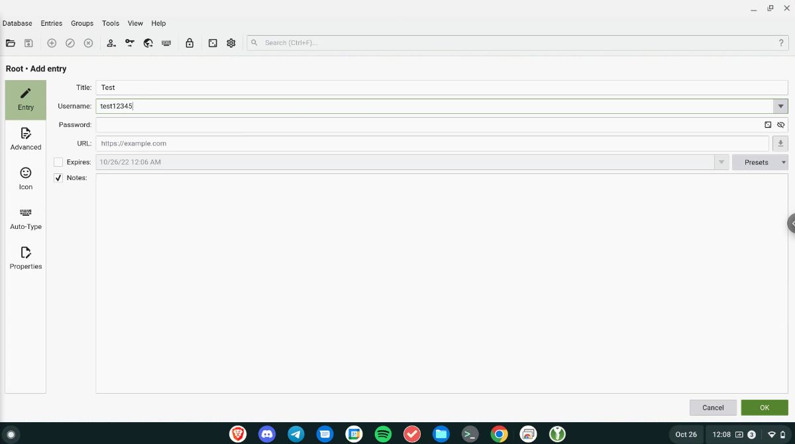Click the Cancel button

coord(713,408)
